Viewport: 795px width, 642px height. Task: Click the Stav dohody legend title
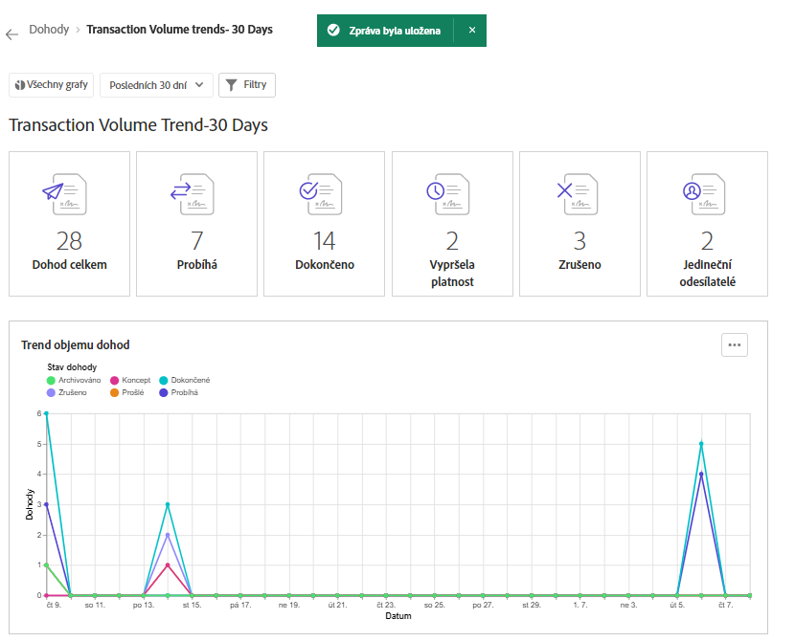pos(72,367)
